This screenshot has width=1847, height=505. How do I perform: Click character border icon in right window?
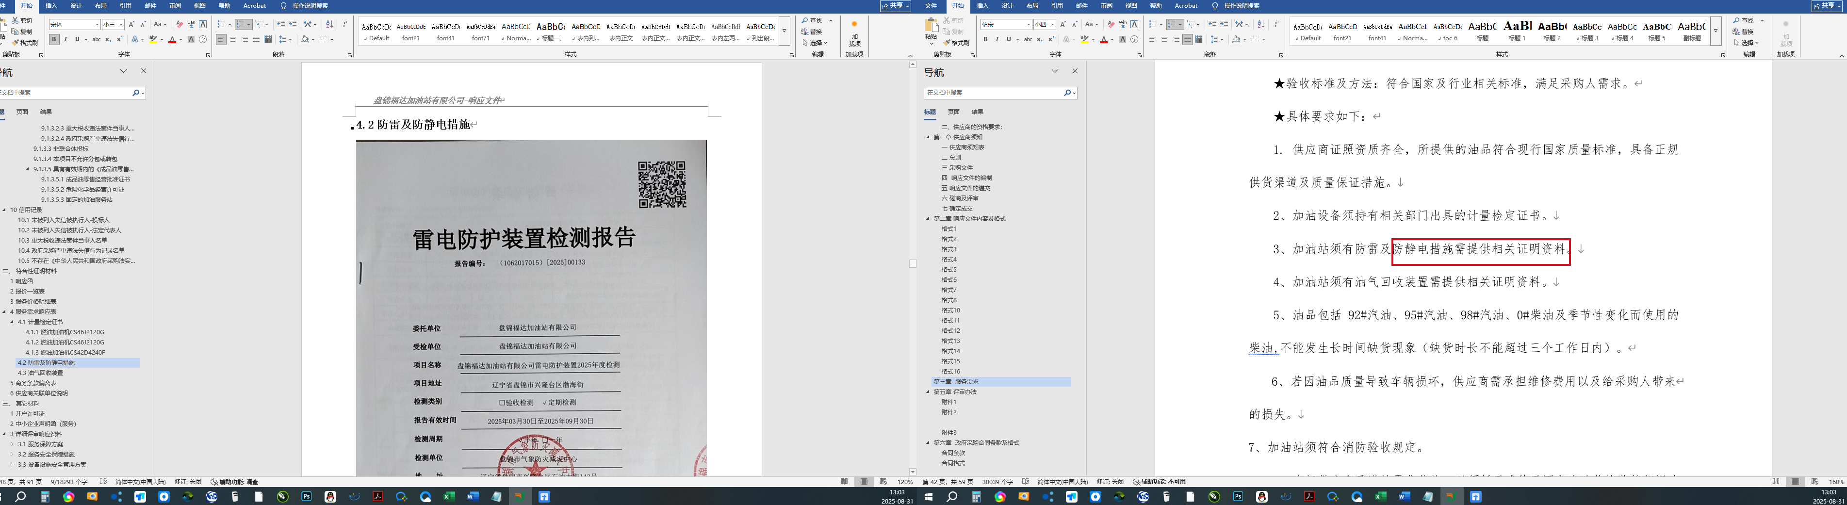[x=1134, y=24]
